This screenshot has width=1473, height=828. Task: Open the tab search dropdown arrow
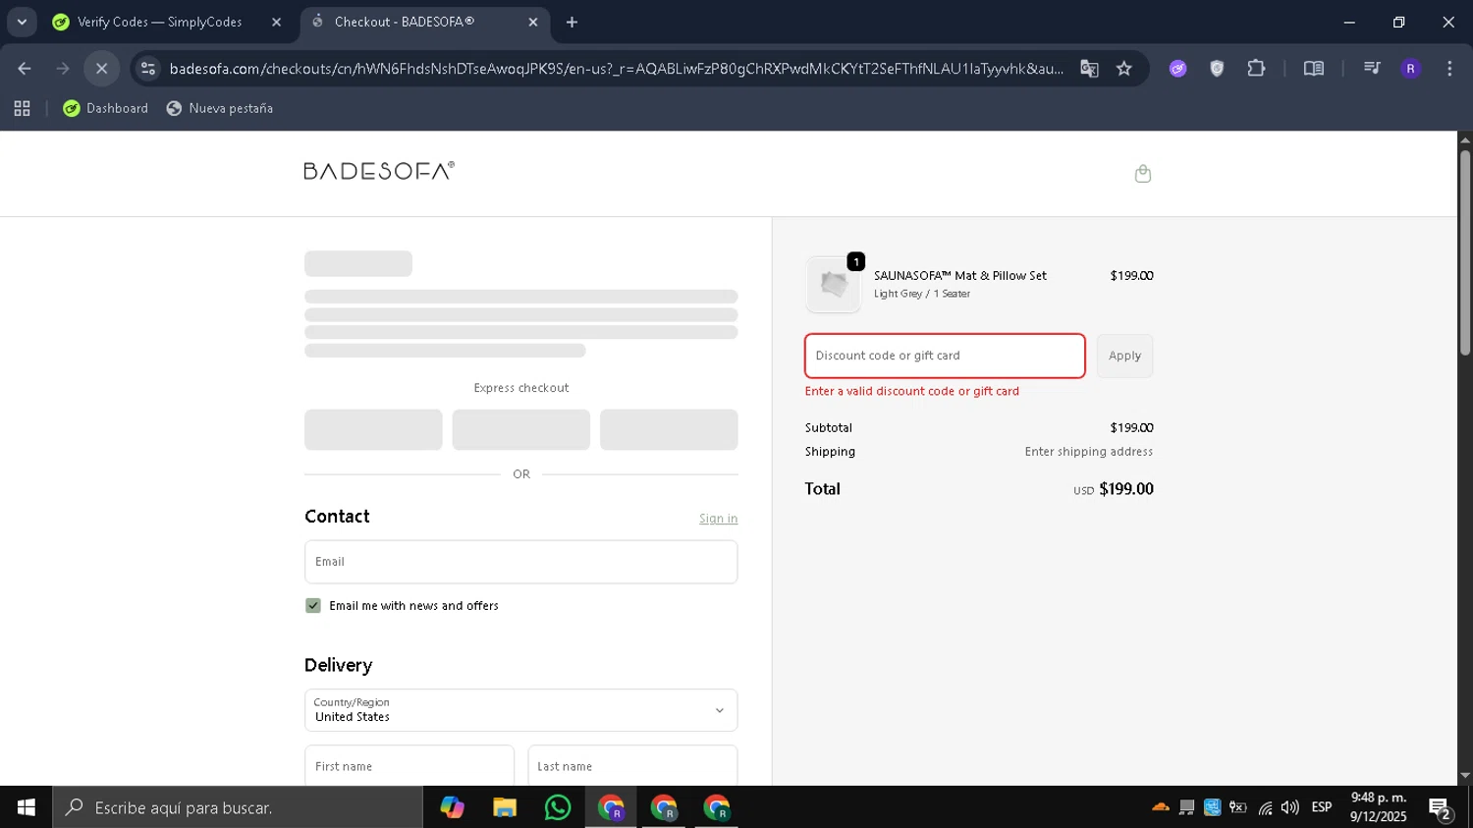22,22
